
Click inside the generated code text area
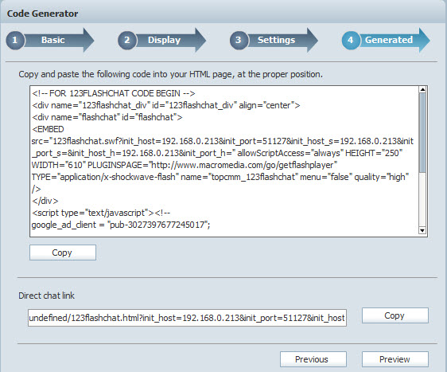pos(224,161)
